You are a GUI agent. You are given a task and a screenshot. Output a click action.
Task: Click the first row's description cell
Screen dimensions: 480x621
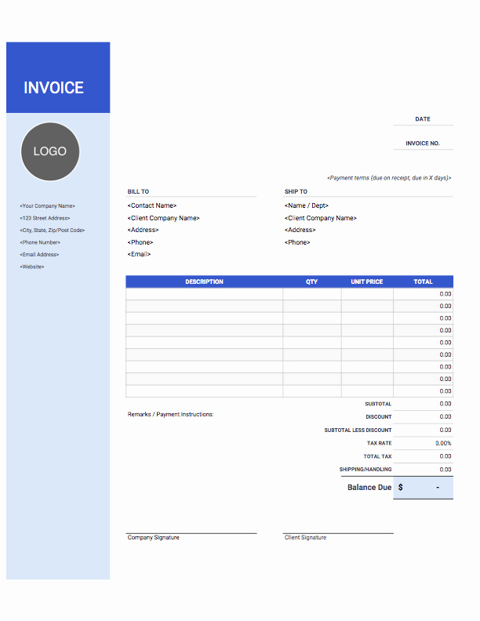[x=205, y=294]
